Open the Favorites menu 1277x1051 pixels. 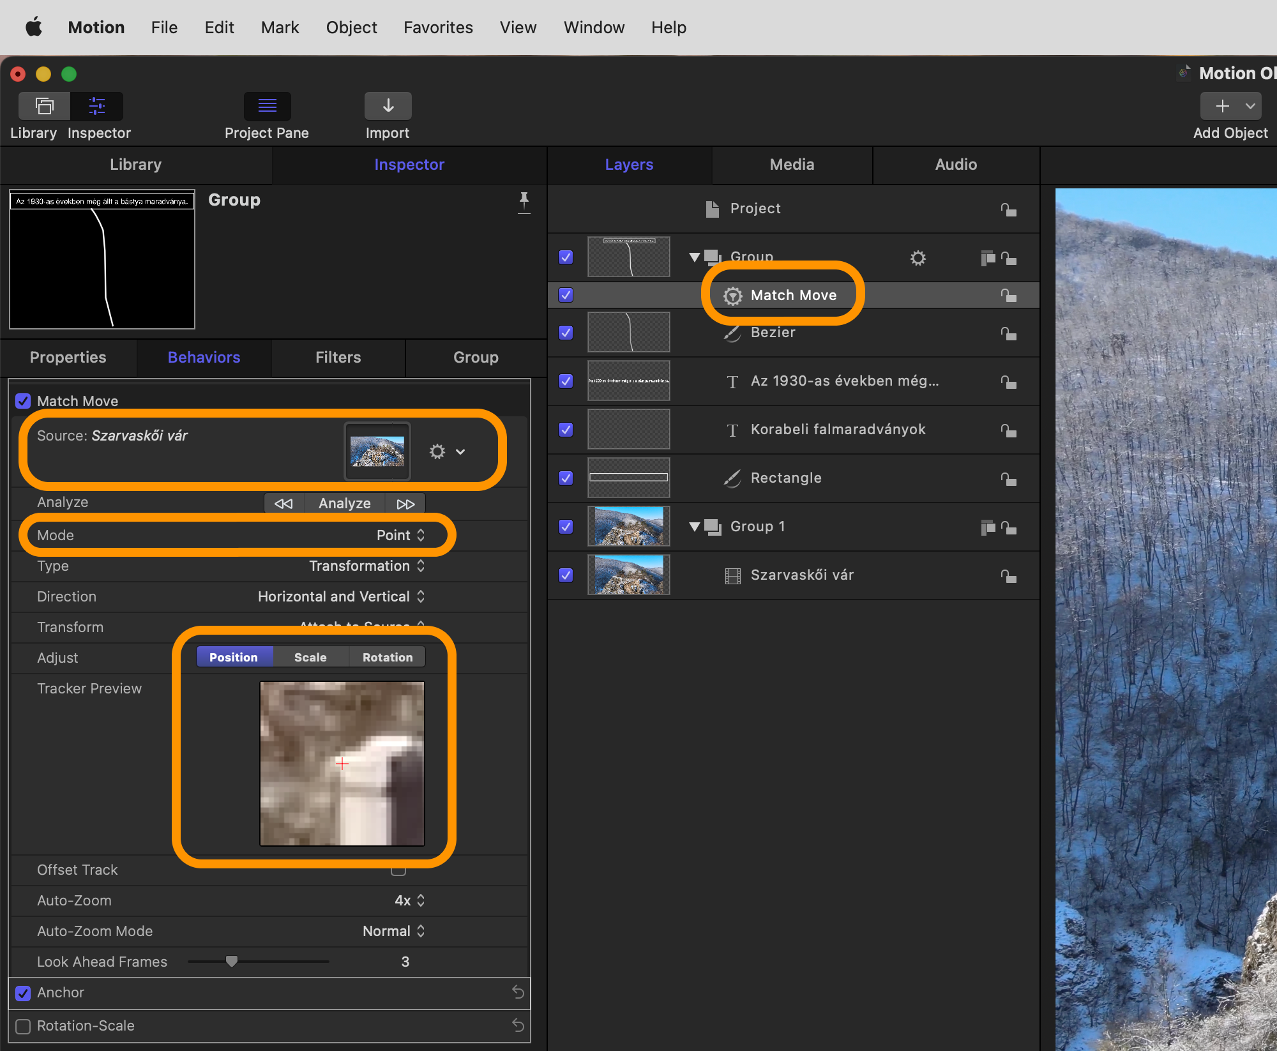pos(438,27)
